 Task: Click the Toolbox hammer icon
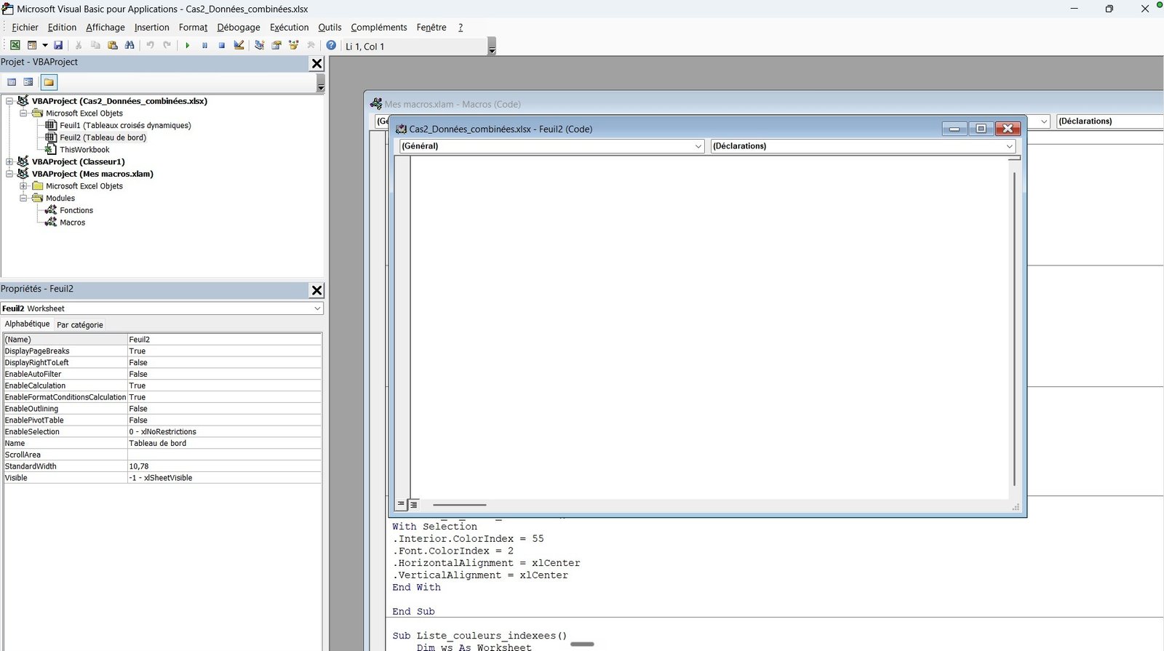coord(311,45)
